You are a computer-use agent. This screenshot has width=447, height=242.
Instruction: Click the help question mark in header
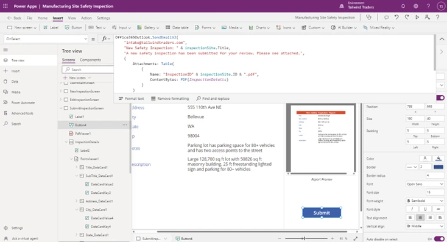428,6
